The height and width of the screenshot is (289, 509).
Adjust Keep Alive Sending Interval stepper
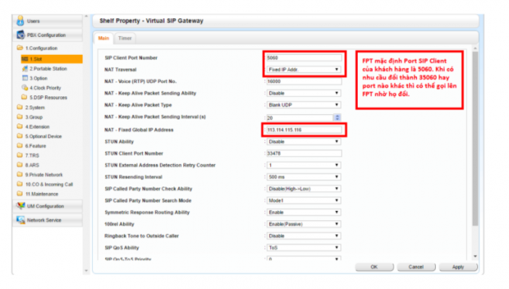pyautogui.click(x=337, y=117)
